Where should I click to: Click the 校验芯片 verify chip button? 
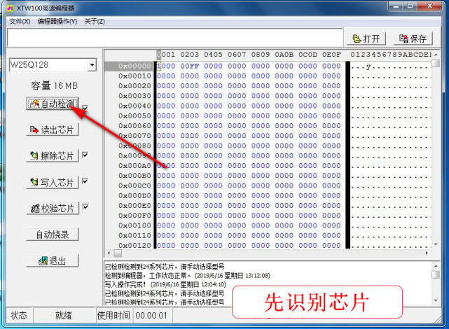[x=52, y=209]
